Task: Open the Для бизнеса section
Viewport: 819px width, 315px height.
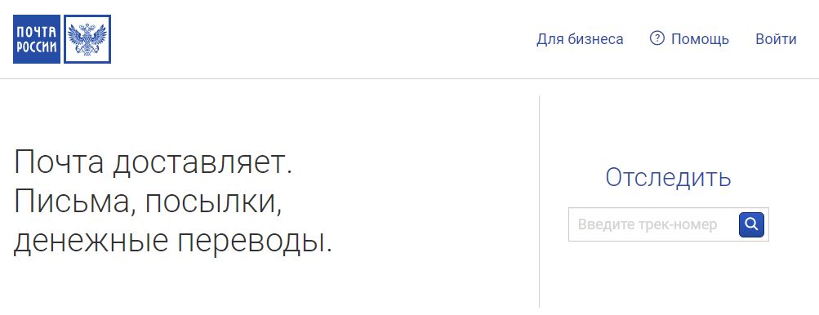Action: [580, 39]
